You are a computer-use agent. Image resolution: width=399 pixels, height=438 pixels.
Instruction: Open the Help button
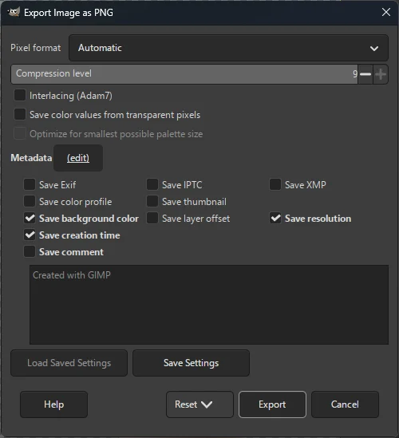click(x=54, y=404)
